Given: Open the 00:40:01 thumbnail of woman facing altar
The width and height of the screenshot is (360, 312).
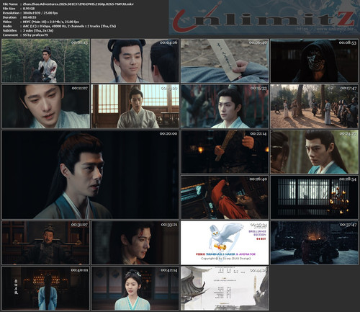Looking at the screenshot, I should click(45, 288).
